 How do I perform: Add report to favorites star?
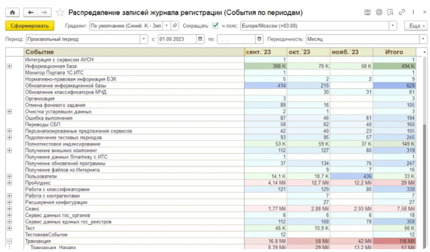point(60,12)
